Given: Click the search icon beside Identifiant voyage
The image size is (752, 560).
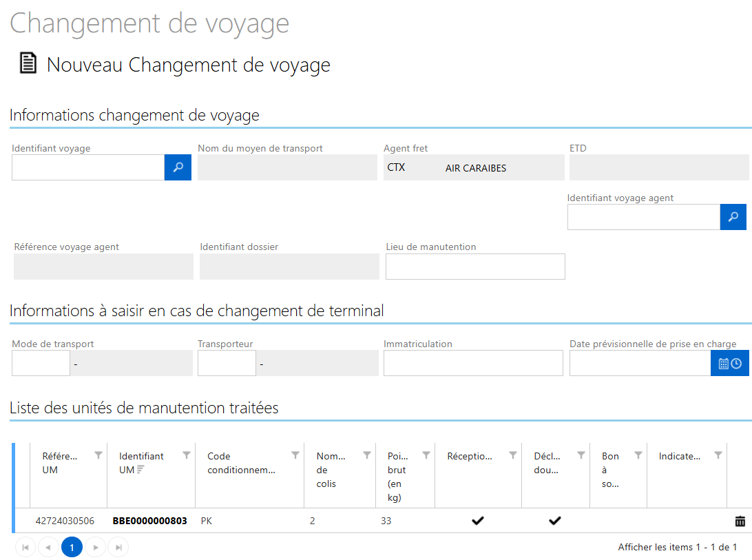Looking at the screenshot, I should [178, 167].
